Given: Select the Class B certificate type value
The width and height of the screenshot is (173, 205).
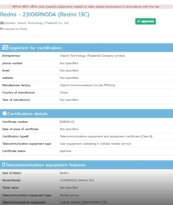Looking at the screenshot, I should point(106,136).
